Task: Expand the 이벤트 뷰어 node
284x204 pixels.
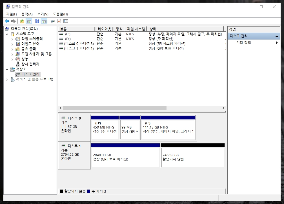Action: pyautogui.click(x=12, y=44)
